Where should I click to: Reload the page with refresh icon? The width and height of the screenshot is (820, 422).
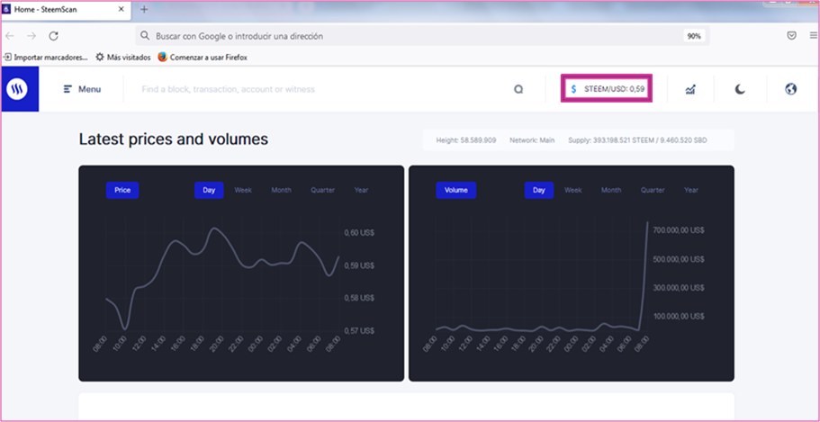pos(53,36)
